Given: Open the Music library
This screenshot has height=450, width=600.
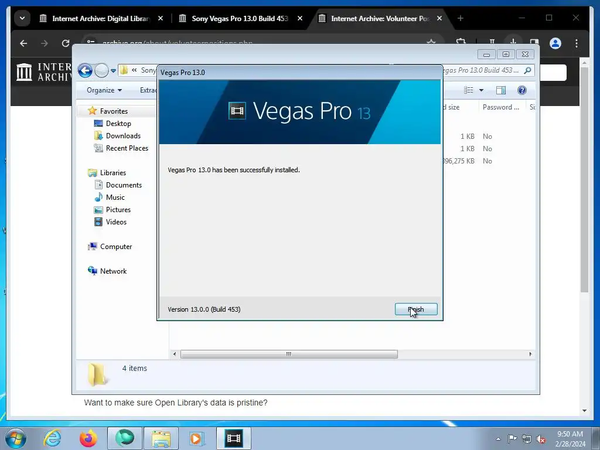Looking at the screenshot, I should [x=115, y=197].
